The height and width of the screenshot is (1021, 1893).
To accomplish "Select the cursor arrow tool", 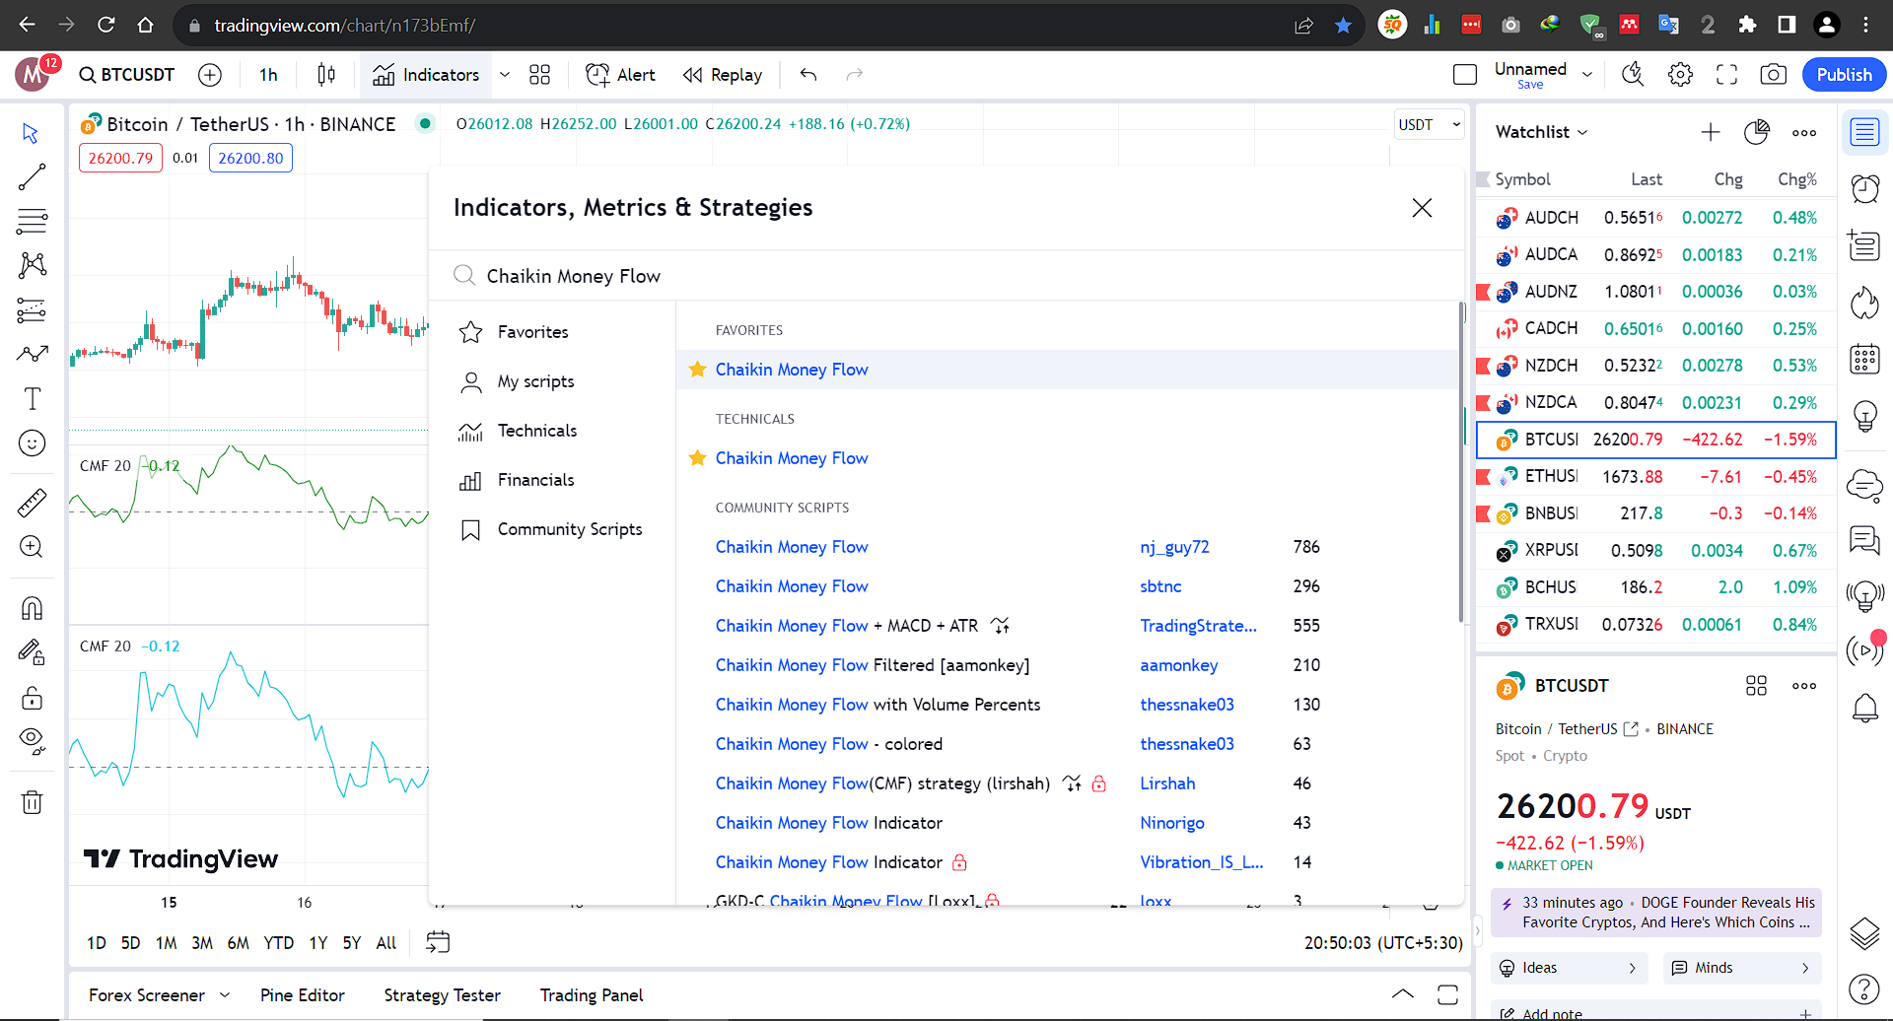I will click(32, 133).
